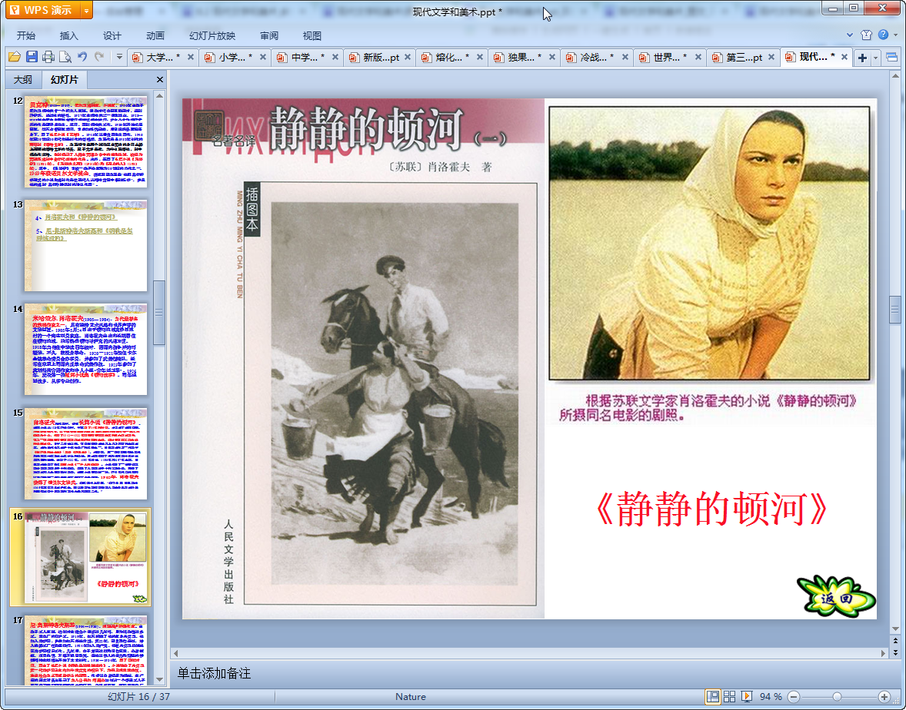Add a new document tab with plus

pyautogui.click(x=862, y=58)
